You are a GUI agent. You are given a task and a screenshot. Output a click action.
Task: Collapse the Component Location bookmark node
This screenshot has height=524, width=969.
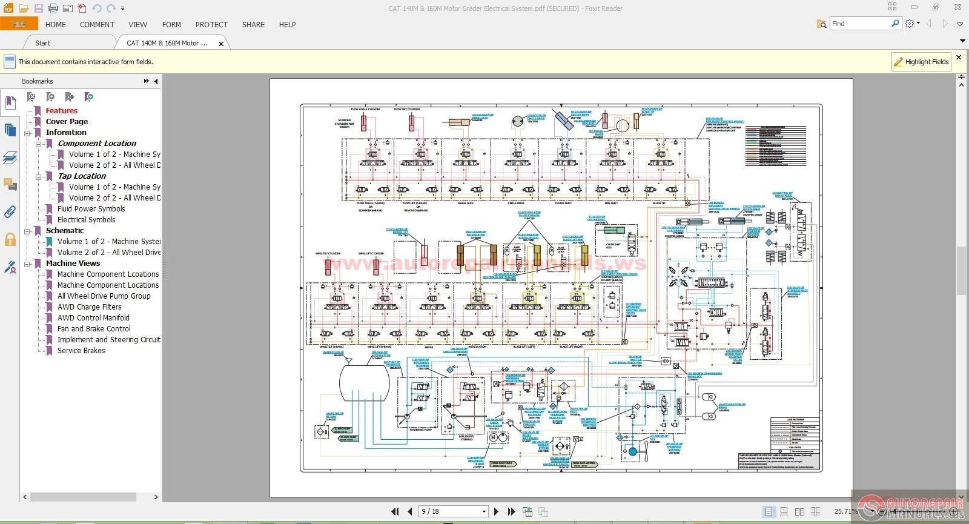click(39, 144)
